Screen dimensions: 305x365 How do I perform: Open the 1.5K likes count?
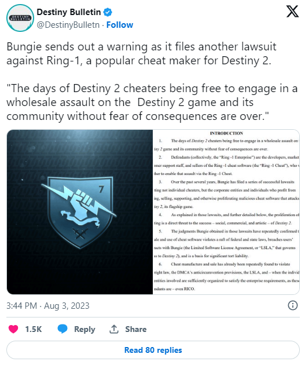34,329
